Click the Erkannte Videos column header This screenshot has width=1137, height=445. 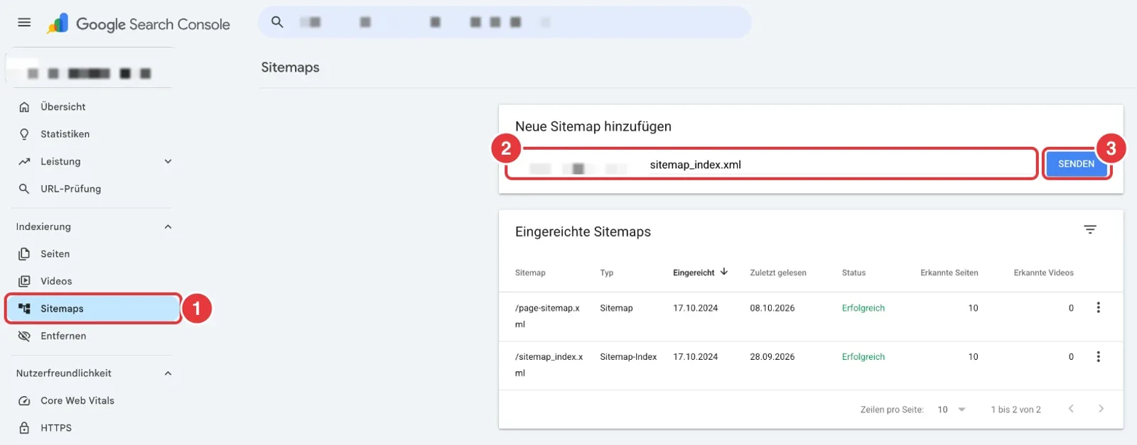click(x=1043, y=273)
